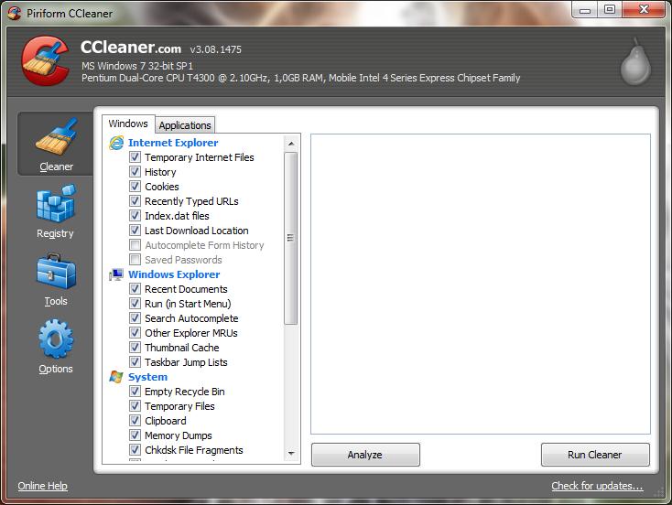Click the Piriform pear logo
This screenshot has width=672, height=505.
click(635, 61)
